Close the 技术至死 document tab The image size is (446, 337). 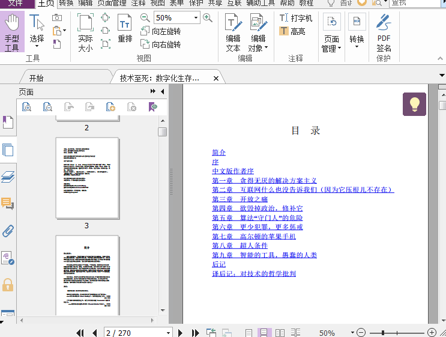tap(216, 78)
